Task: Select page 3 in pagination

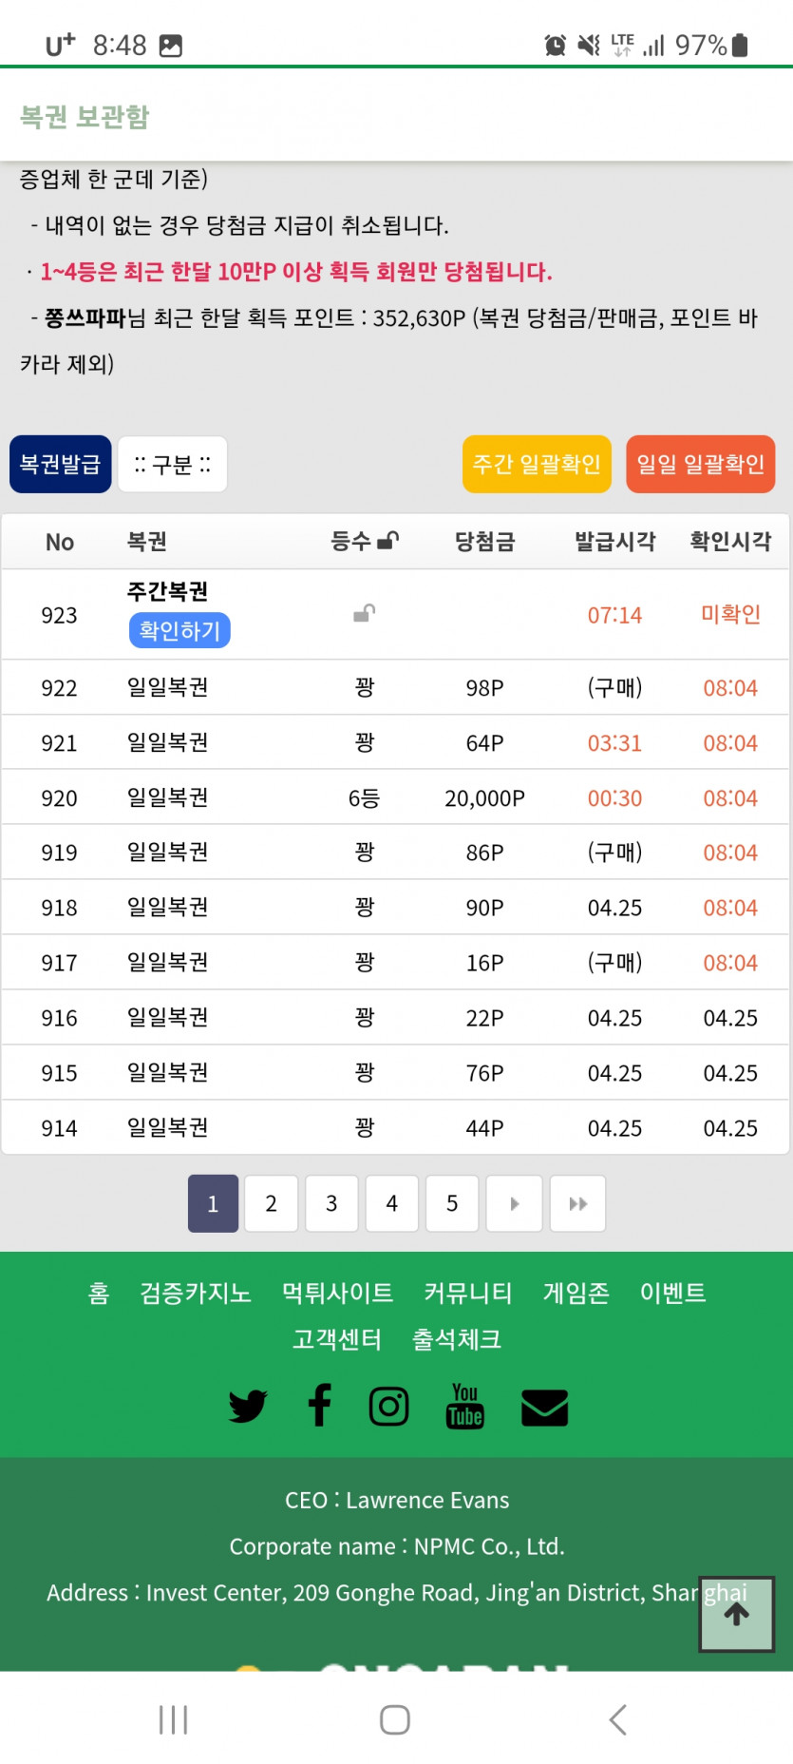Action: (331, 1203)
